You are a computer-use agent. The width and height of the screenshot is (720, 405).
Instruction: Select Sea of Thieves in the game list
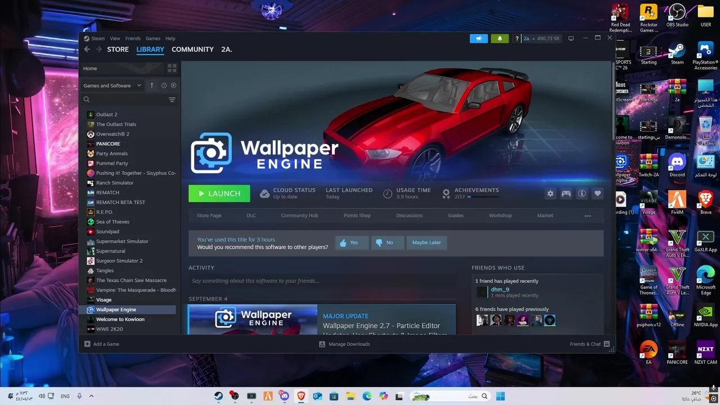[112, 222]
